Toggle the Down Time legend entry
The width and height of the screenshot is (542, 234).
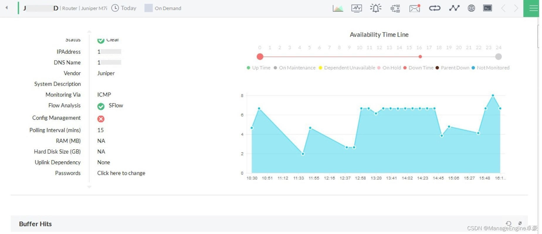[x=418, y=68]
